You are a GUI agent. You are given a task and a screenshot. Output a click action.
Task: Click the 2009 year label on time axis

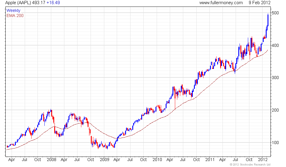[x=105, y=160]
